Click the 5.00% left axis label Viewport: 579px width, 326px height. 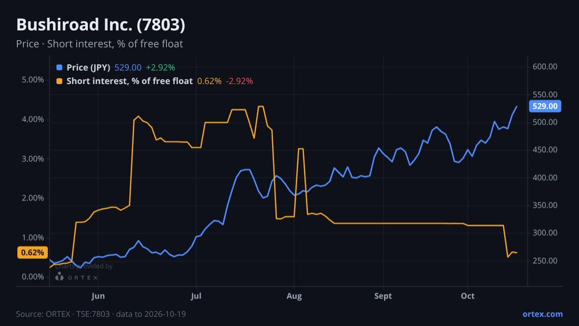tap(33, 80)
